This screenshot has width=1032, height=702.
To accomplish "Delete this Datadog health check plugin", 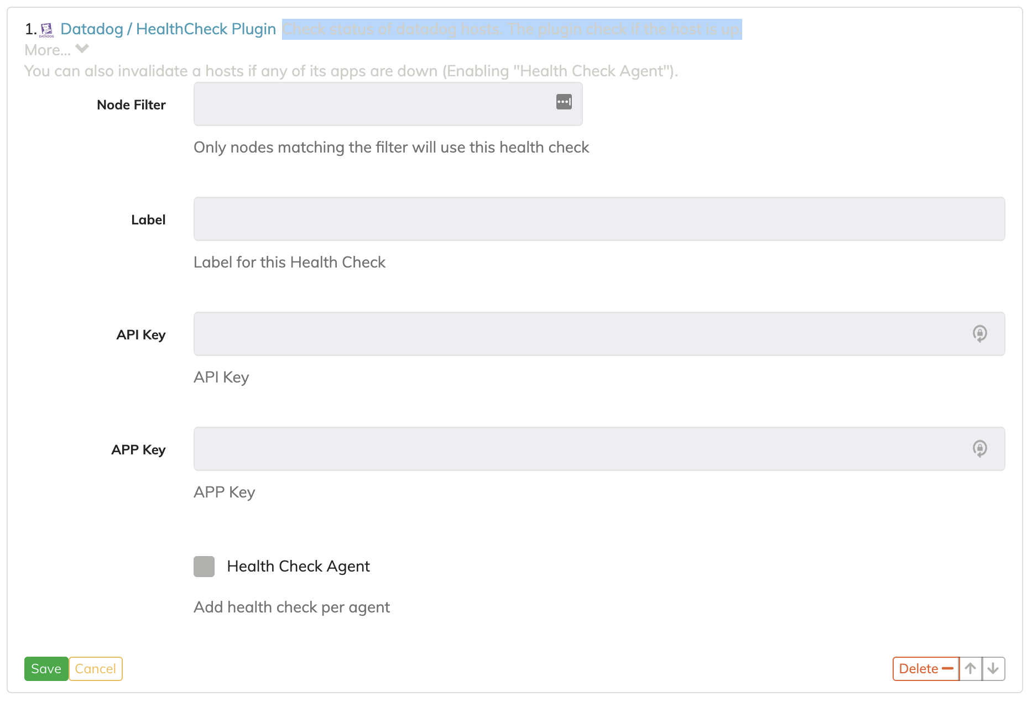I will click(x=926, y=669).
